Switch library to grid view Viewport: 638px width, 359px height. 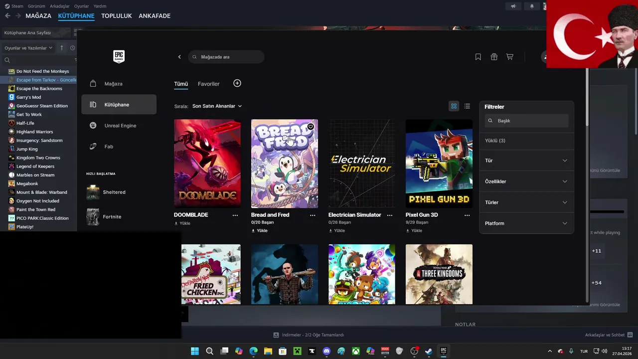tap(454, 106)
